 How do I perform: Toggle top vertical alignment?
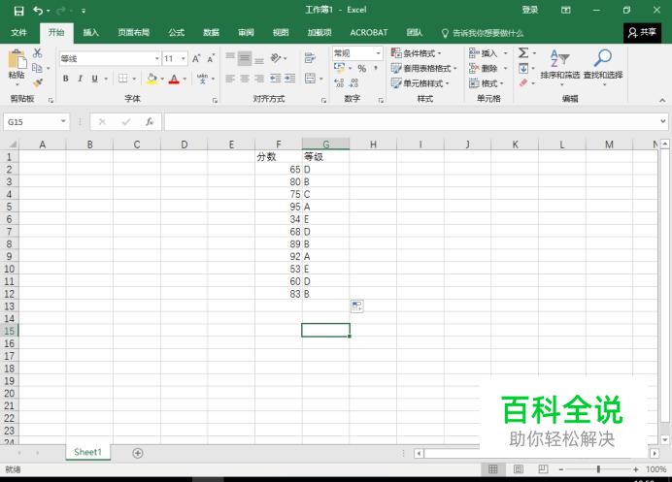pos(230,56)
